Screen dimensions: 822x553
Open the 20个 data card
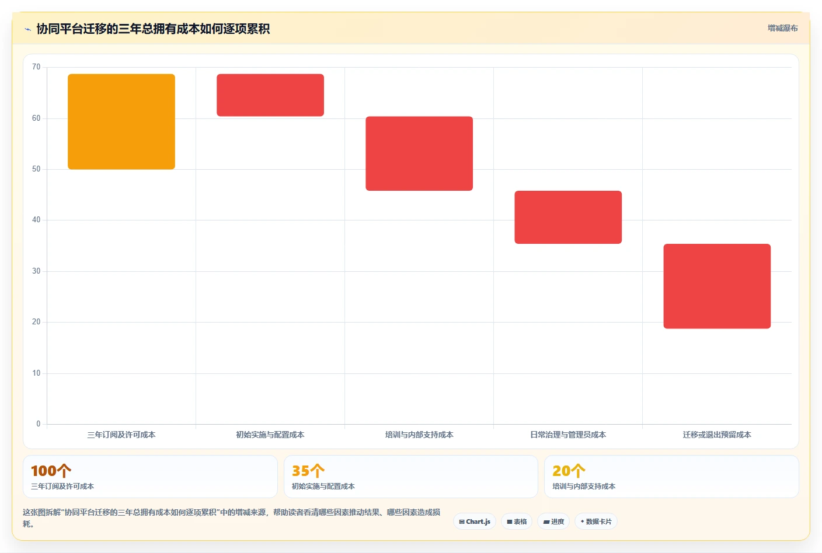tap(671, 477)
